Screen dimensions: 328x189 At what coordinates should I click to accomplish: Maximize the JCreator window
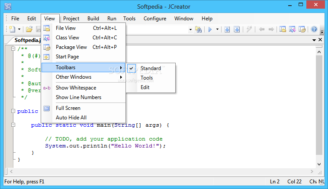(x=301, y=5)
